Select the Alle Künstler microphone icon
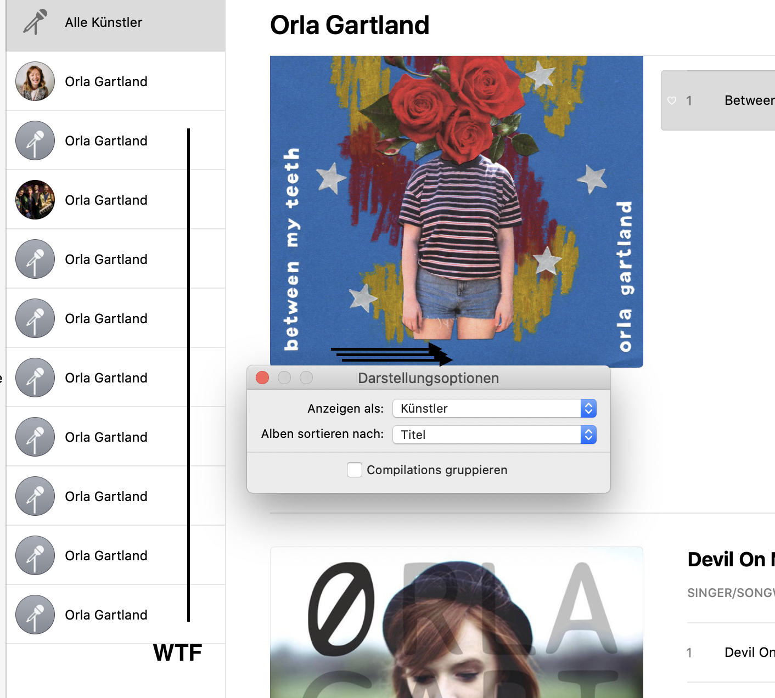The height and width of the screenshot is (698, 775). point(35,22)
